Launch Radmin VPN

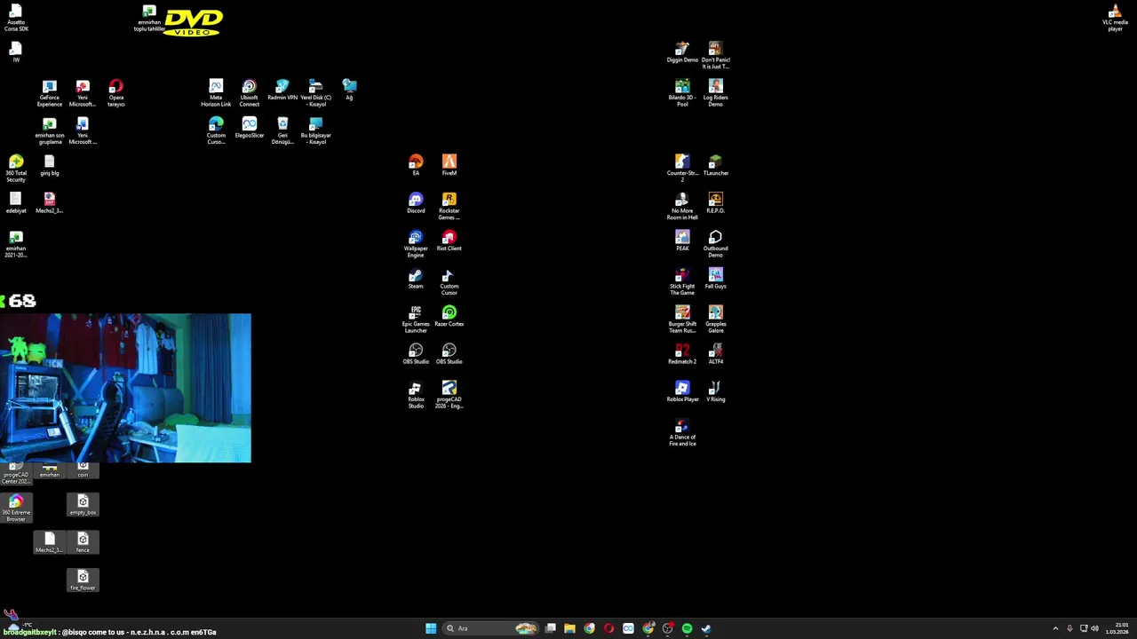282,91
